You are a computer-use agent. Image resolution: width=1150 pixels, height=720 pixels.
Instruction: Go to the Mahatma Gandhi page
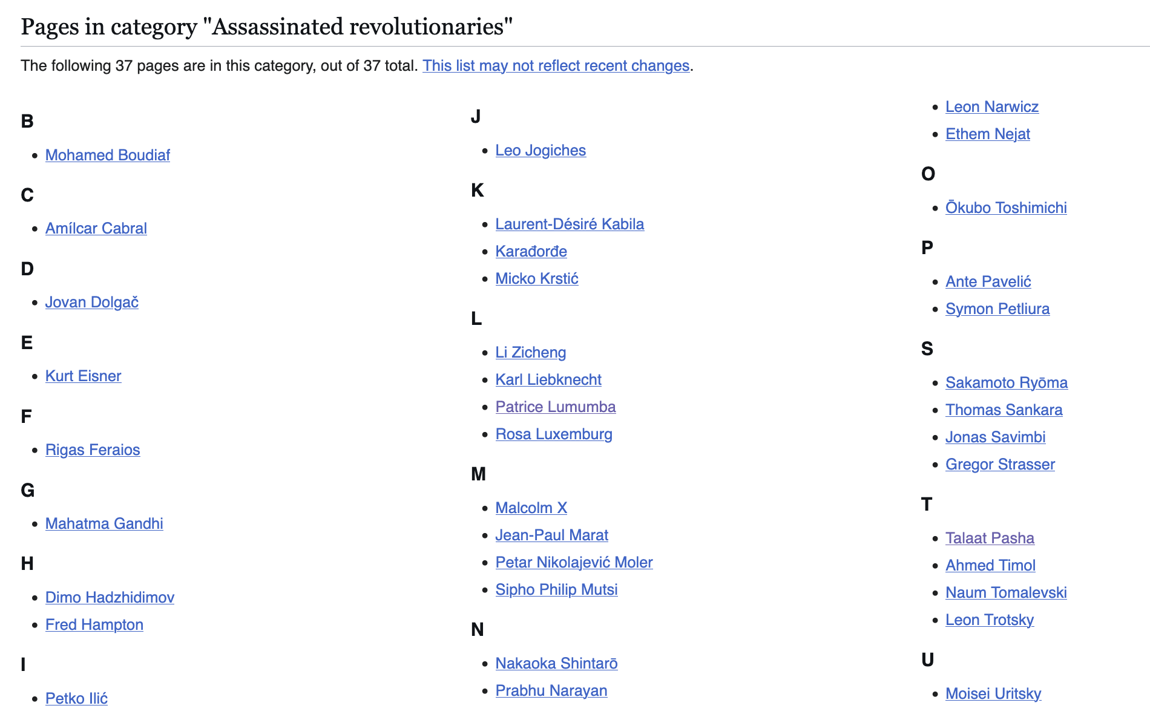104,524
